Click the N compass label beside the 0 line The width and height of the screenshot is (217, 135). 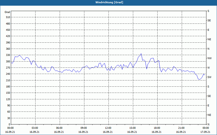click(208, 124)
